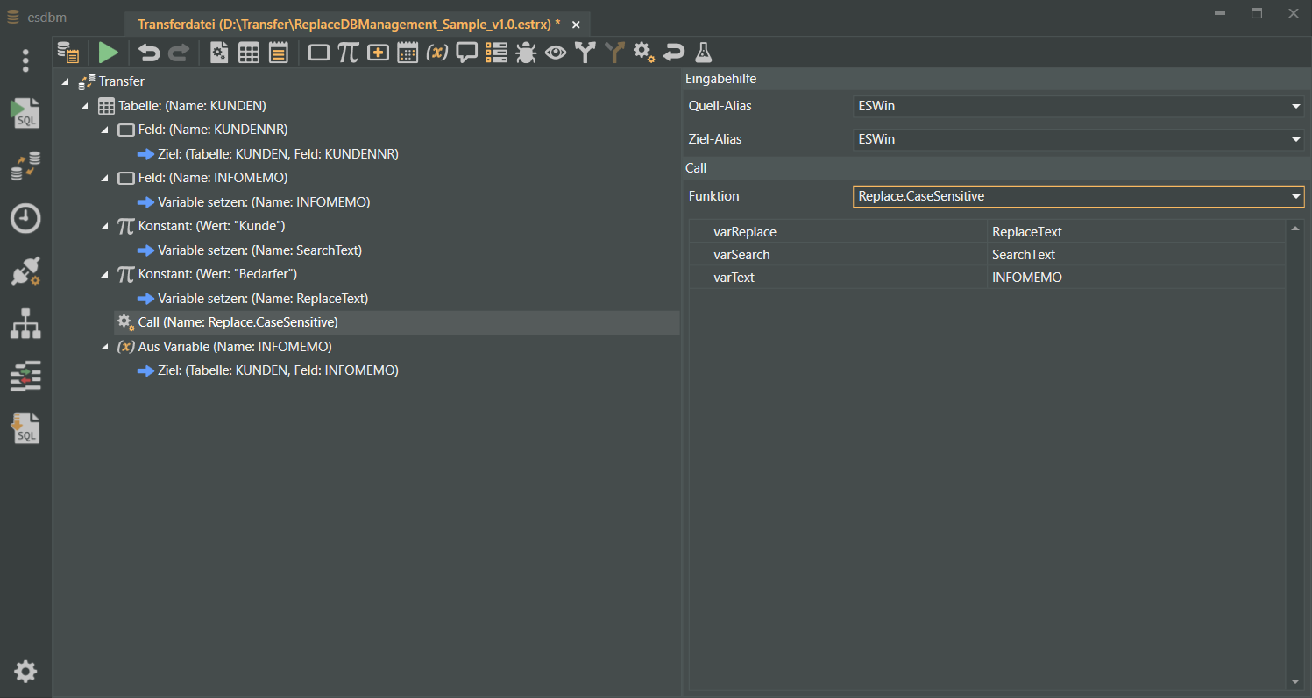
Task: Click the orange list rows icon
Action: coord(496,53)
